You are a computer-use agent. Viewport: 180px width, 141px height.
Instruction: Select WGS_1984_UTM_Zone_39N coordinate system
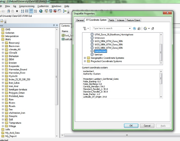pos(108,44)
